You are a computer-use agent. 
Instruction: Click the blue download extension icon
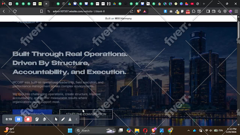(165, 11)
